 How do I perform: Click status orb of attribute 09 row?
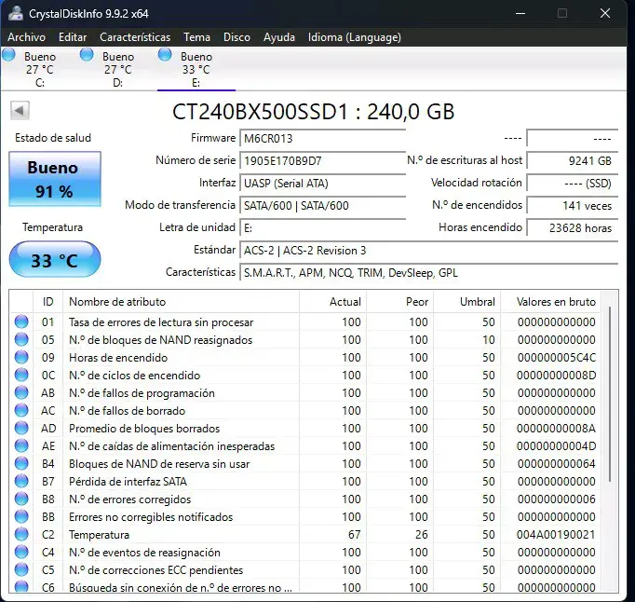tap(21, 357)
